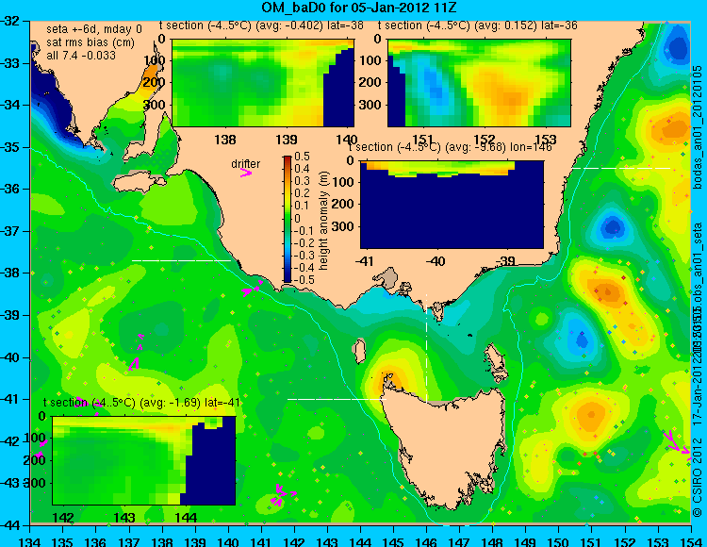This screenshot has width=707, height=547.
Task: Click the '138' tick under the lat=-38 inset
Action: (225, 140)
